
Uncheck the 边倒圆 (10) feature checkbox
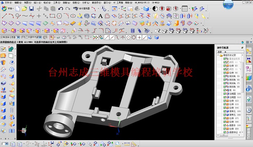(224, 94)
